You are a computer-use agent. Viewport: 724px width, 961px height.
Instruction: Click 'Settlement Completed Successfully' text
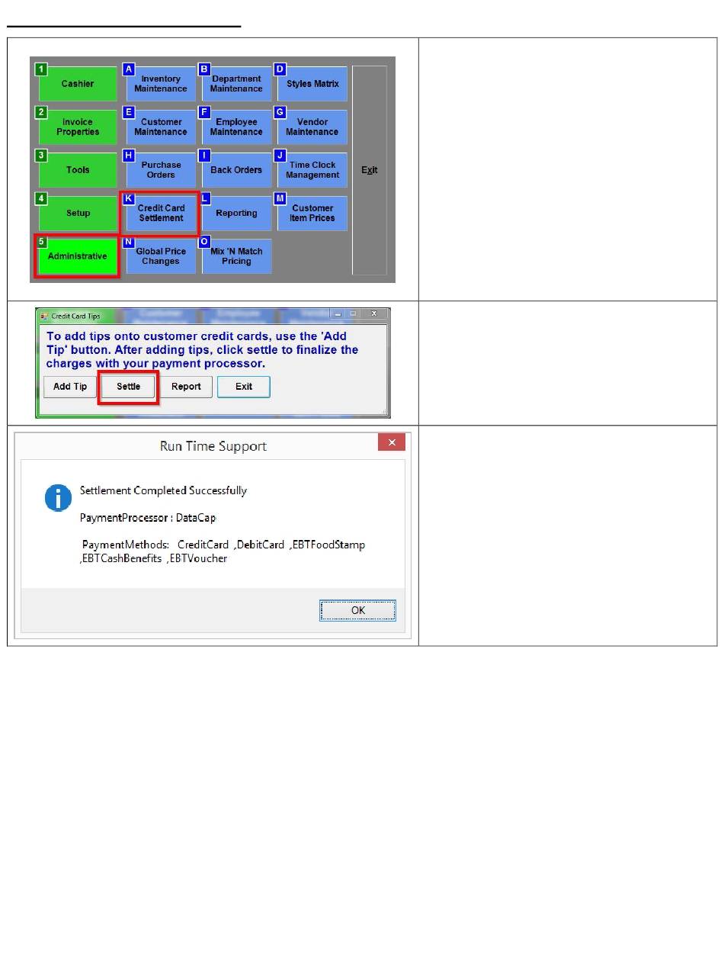(163, 490)
